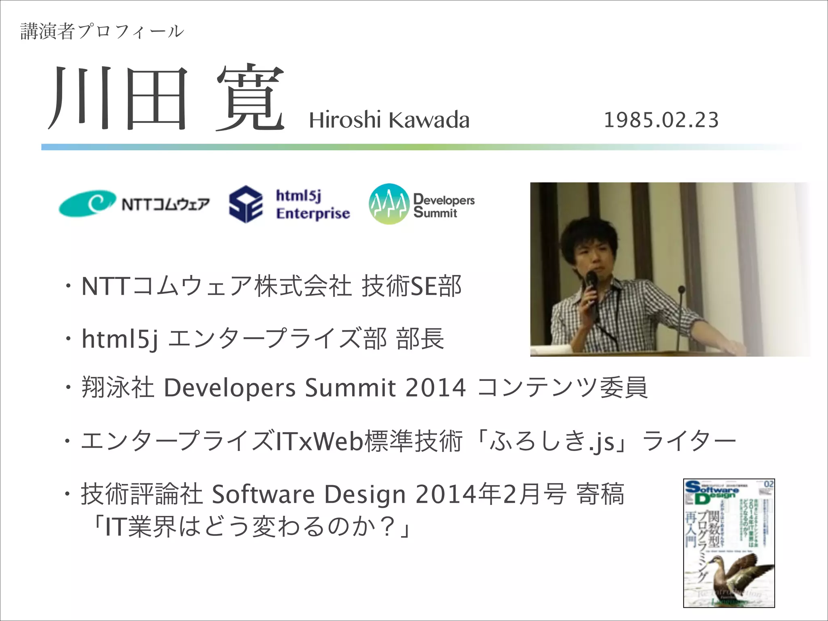This screenshot has width=828, height=621.
Task: Click the Developers Summit circular logo
Action: click(x=389, y=204)
